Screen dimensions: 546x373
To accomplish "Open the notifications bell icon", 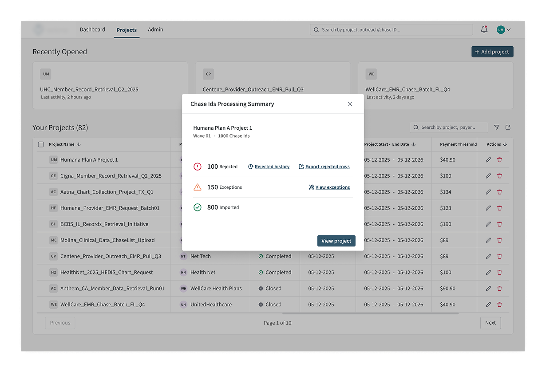I will pyautogui.click(x=484, y=30).
